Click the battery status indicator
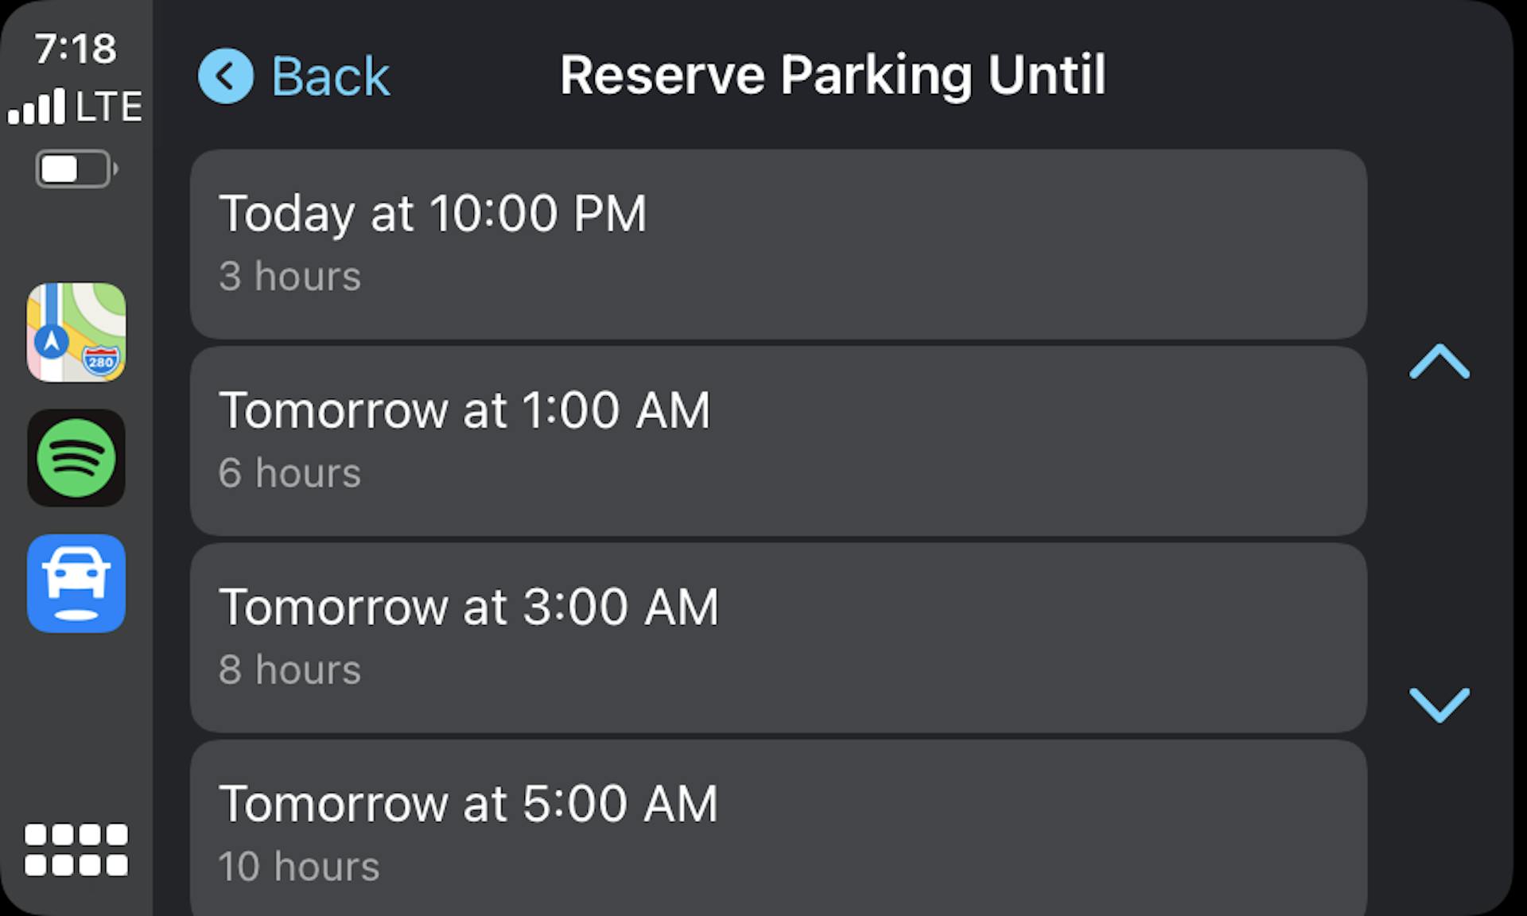 point(76,169)
